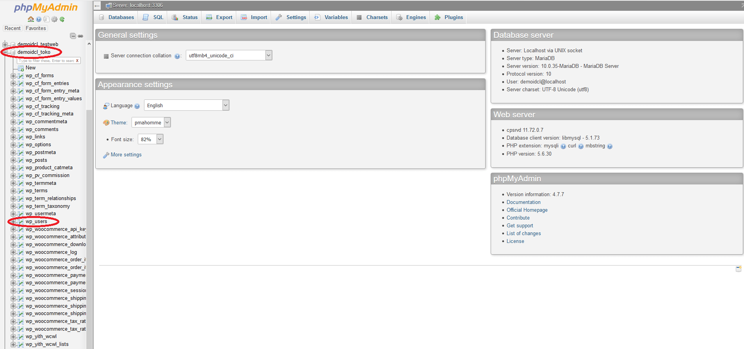The height and width of the screenshot is (349, 744).
Task: Open the Language dropdown showing English
Action: pos(187,105)
